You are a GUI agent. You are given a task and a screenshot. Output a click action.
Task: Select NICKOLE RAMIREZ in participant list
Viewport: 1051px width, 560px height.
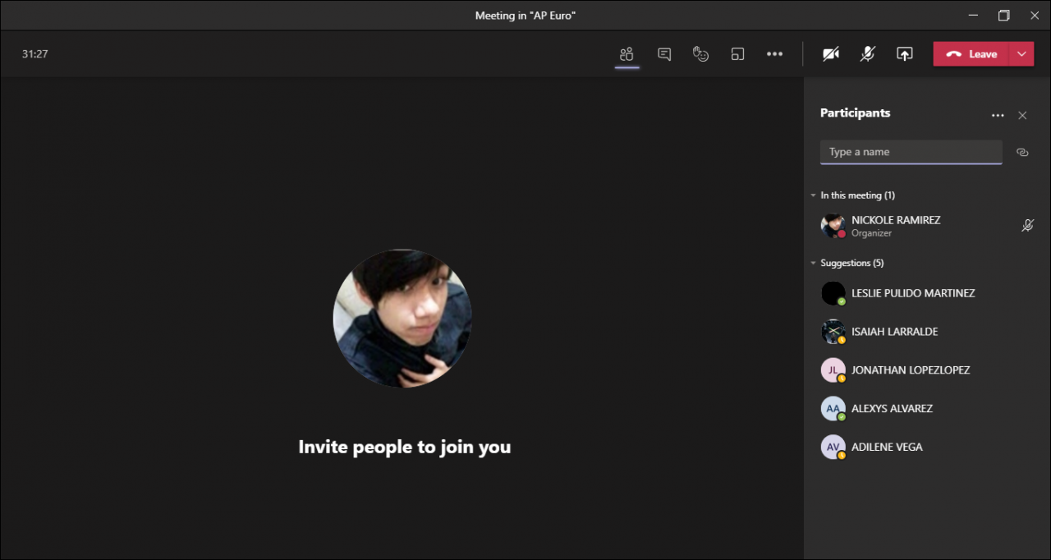927,226
